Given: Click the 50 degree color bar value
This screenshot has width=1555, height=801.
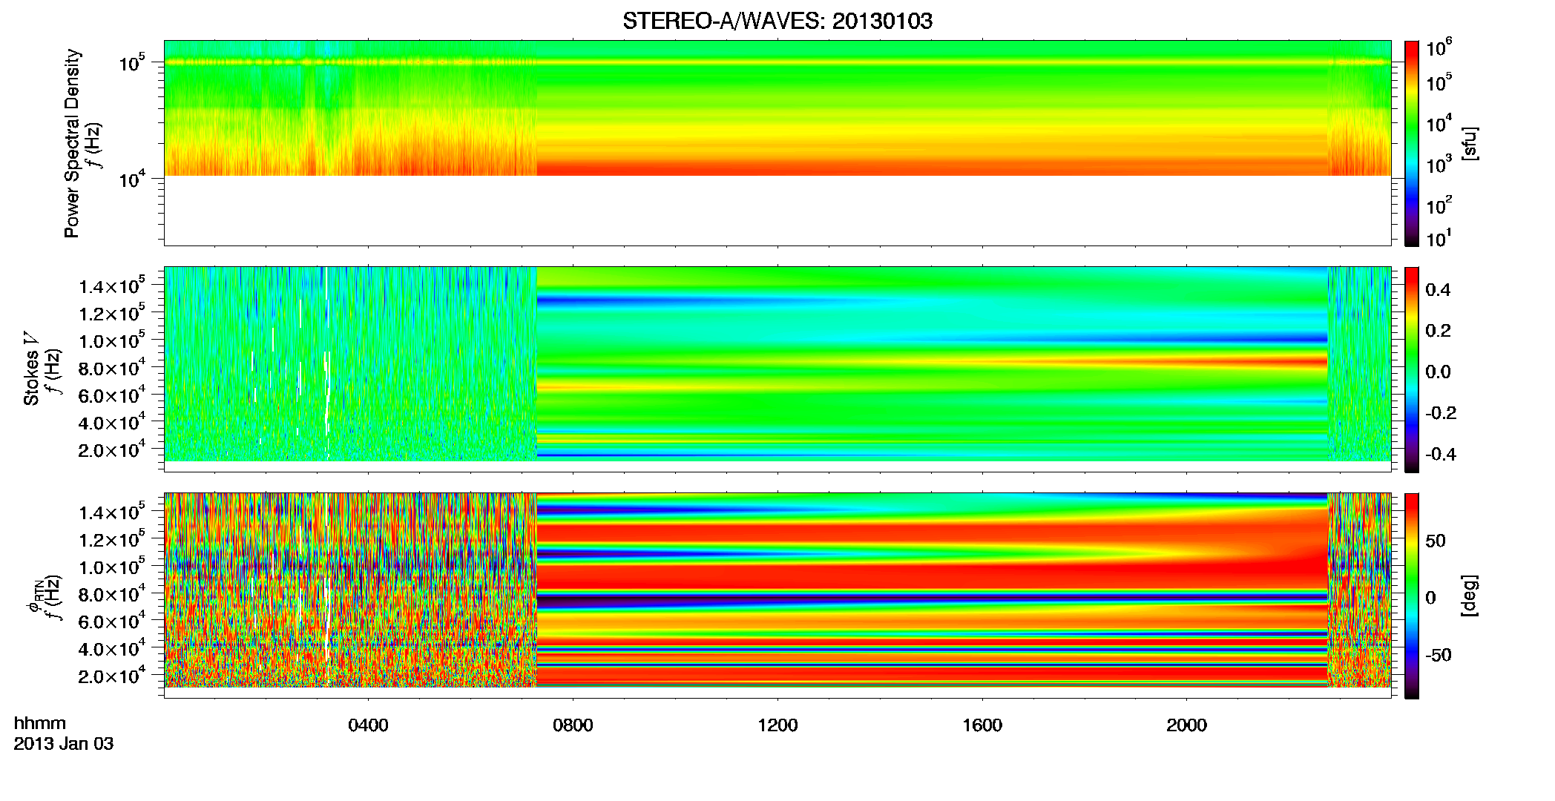Looking at the screenshot, I should click(x=1436, y=540).
